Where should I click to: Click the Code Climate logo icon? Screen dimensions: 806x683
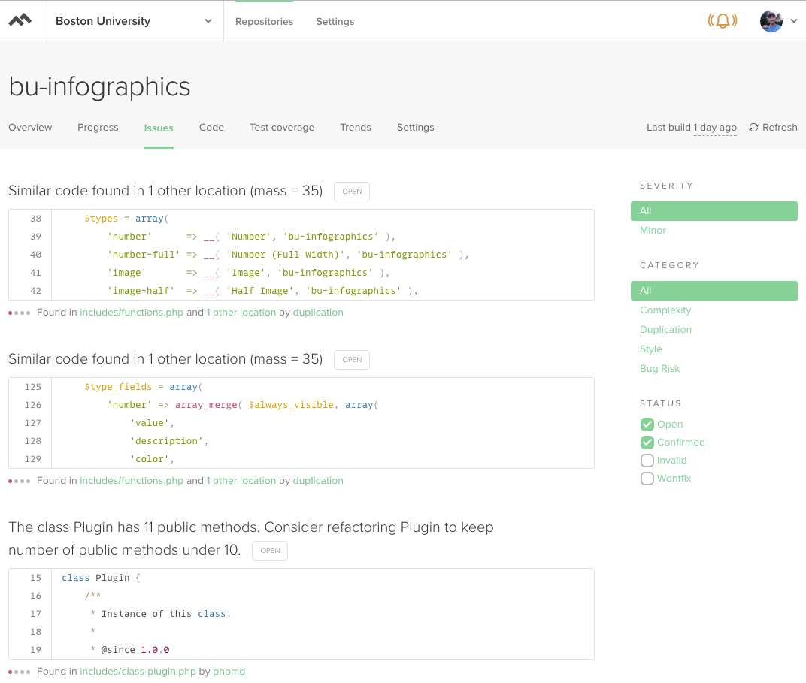(20, 20)
